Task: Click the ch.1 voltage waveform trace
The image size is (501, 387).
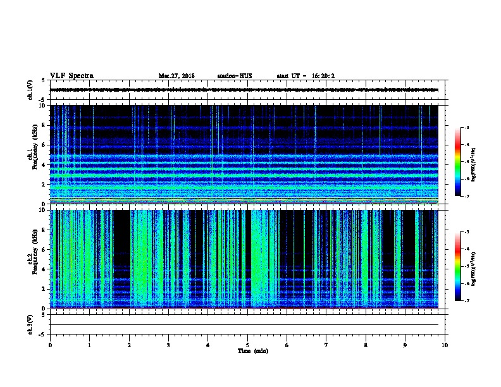Action: tap(244, 90)
